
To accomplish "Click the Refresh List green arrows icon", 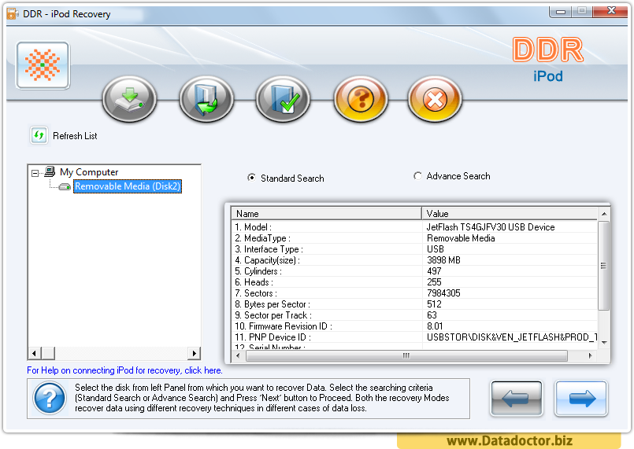I will tap(39, 135).
